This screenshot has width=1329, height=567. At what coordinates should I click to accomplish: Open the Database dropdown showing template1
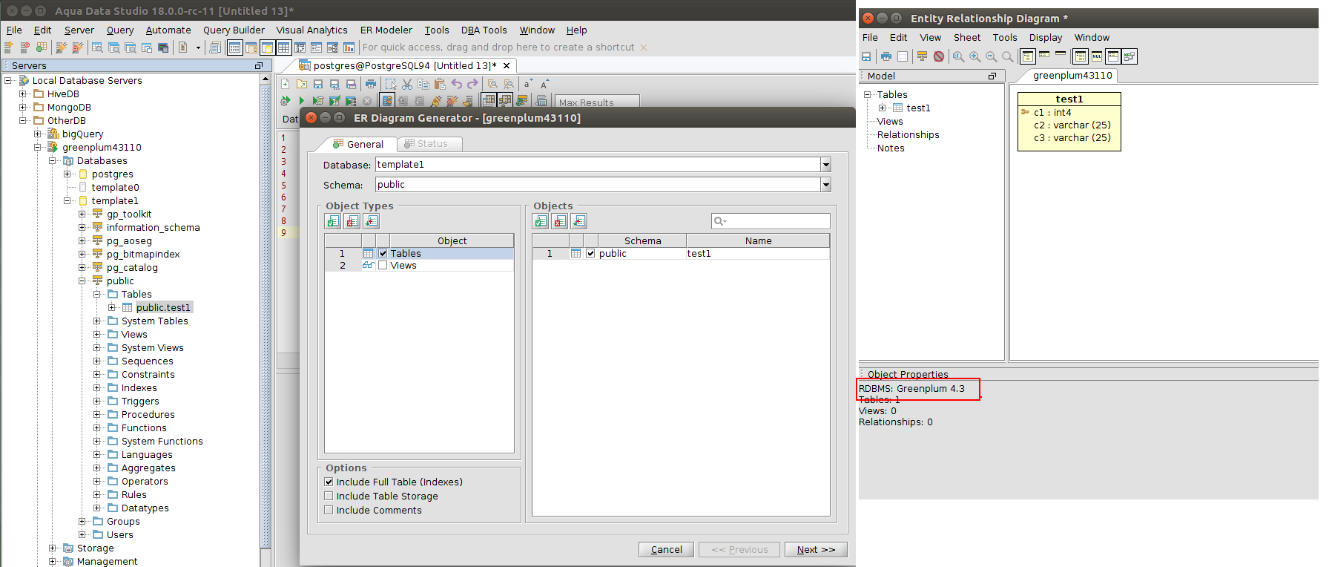[825, 165]
